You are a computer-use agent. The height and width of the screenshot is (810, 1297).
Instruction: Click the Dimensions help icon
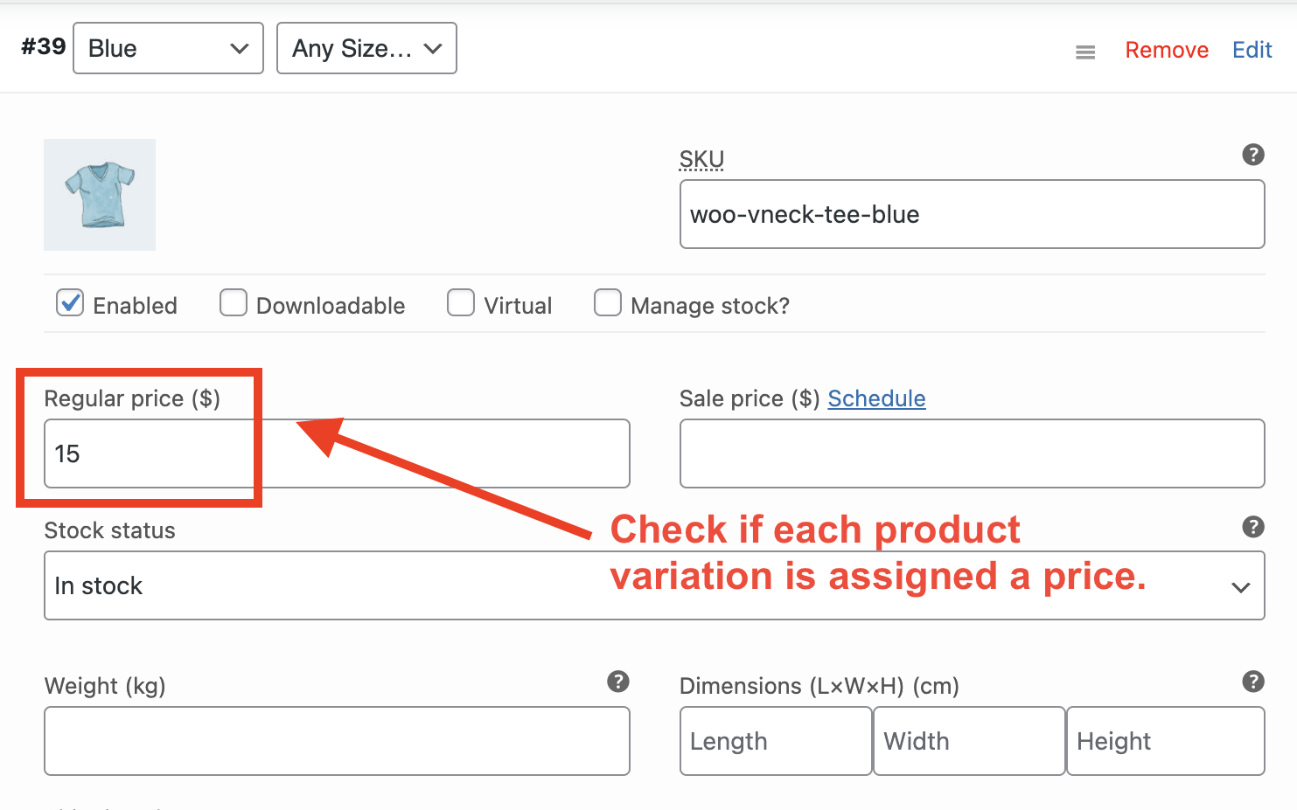tap(1253, 682)
